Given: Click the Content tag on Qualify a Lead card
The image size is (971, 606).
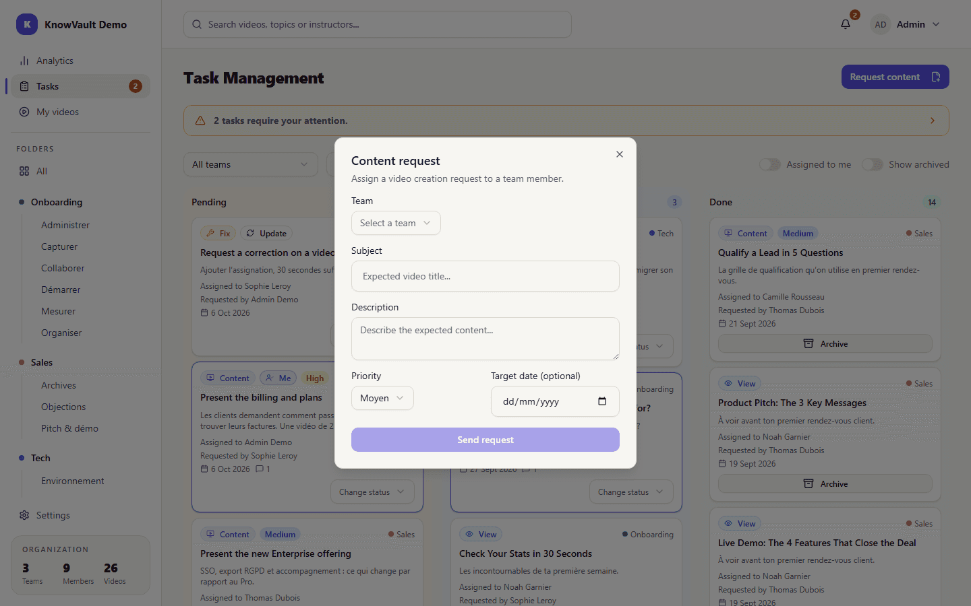Looking at the screenshot, I should [746, 234].
